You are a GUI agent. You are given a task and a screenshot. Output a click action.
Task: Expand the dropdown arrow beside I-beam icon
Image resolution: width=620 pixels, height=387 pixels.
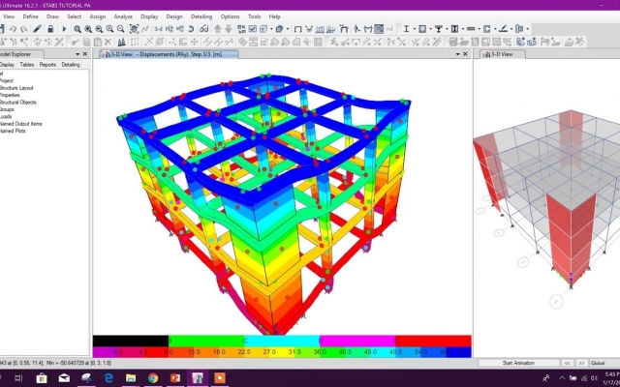[414, 29]
